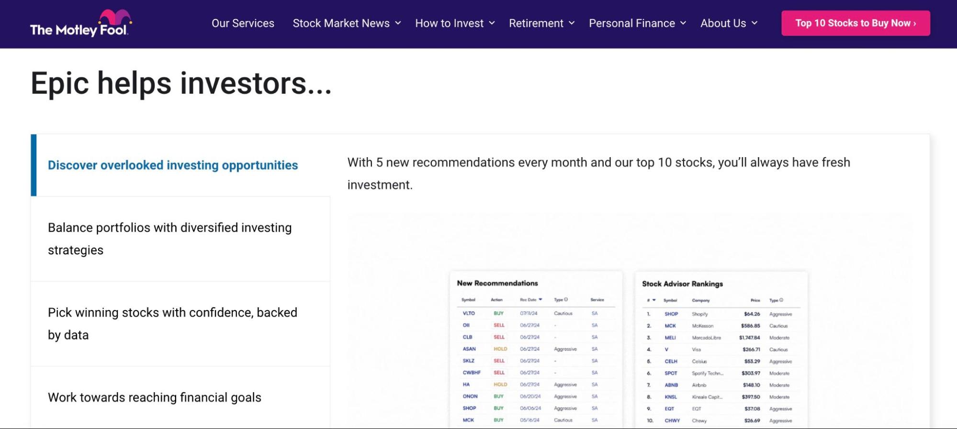
Task: Expand chevron next to Retirement
Action: (572, 23)
